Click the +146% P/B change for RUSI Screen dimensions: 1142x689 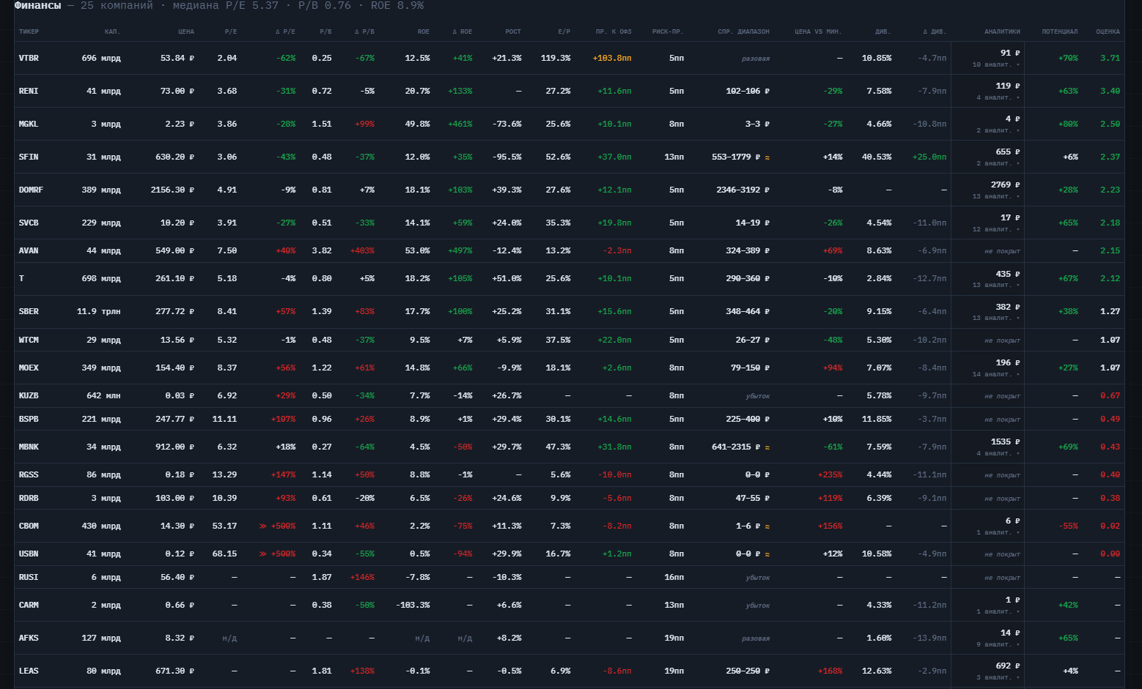point(362,578)
